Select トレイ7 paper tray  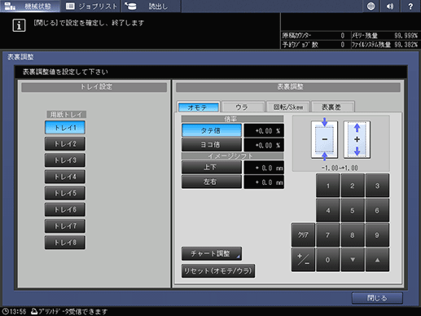(65, 226)
